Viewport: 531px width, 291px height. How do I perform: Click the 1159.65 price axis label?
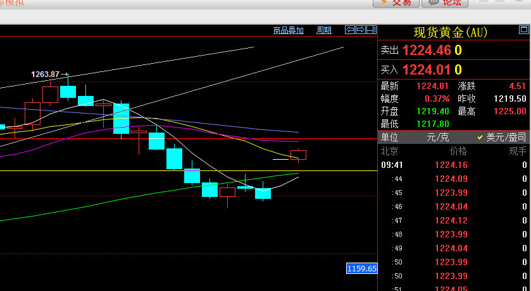361,268
